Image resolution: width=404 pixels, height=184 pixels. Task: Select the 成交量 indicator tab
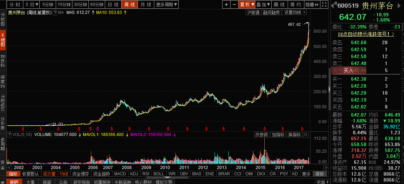coord(49,174)
